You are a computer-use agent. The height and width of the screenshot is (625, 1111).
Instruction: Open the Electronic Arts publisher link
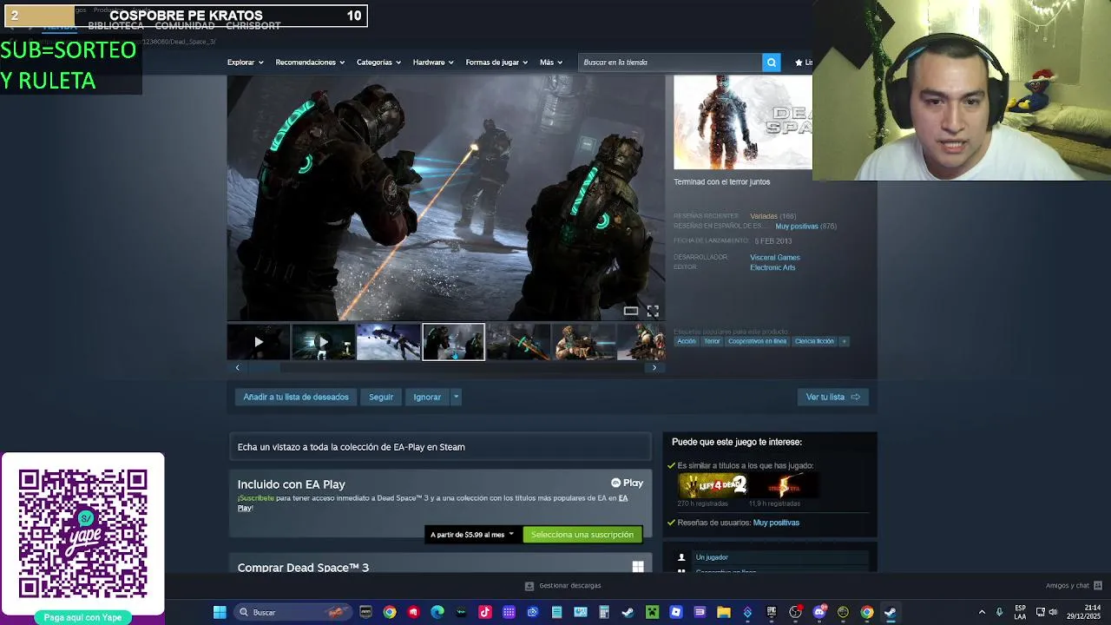point(772,267)
